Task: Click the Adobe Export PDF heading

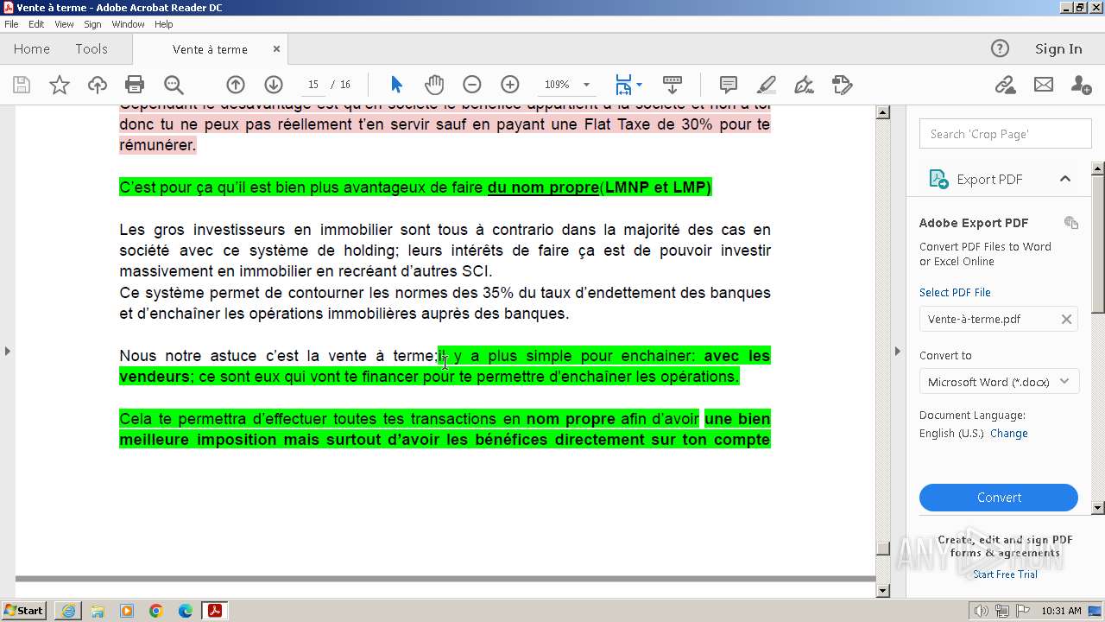Action: pos(974,223)
